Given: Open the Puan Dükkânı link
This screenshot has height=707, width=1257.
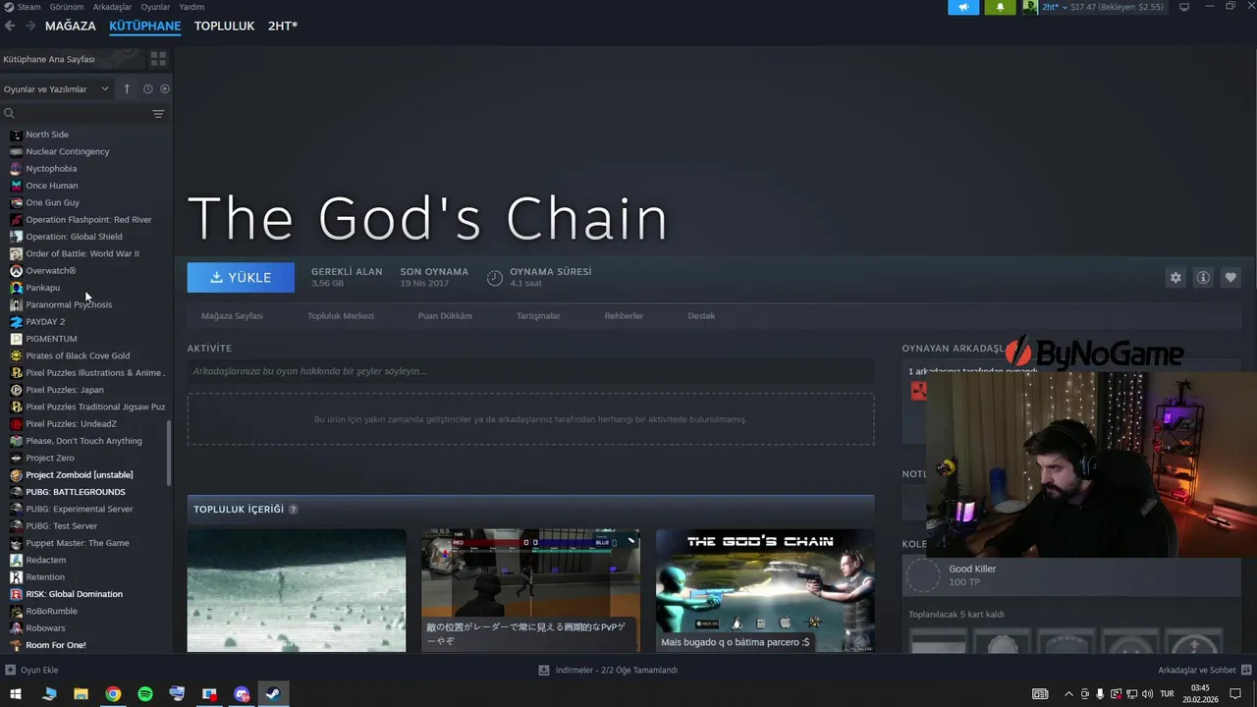Looking at the screenshot, I should [445, 316].
